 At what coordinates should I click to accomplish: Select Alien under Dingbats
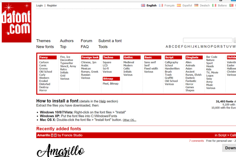pyautogui.click(x=189, y=62)
